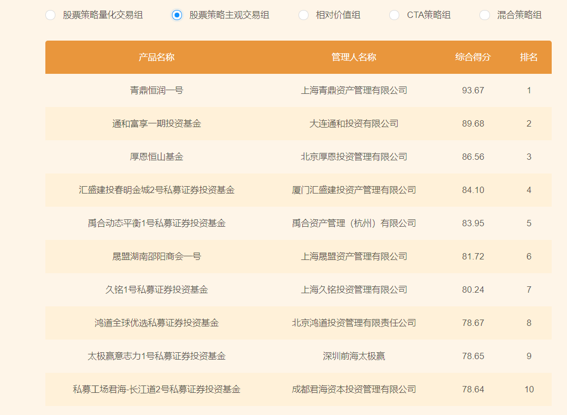Open product 通和富享一期投资基金
Image resolution: width=567 pixels, height=415 pixels.
(157, 123)
